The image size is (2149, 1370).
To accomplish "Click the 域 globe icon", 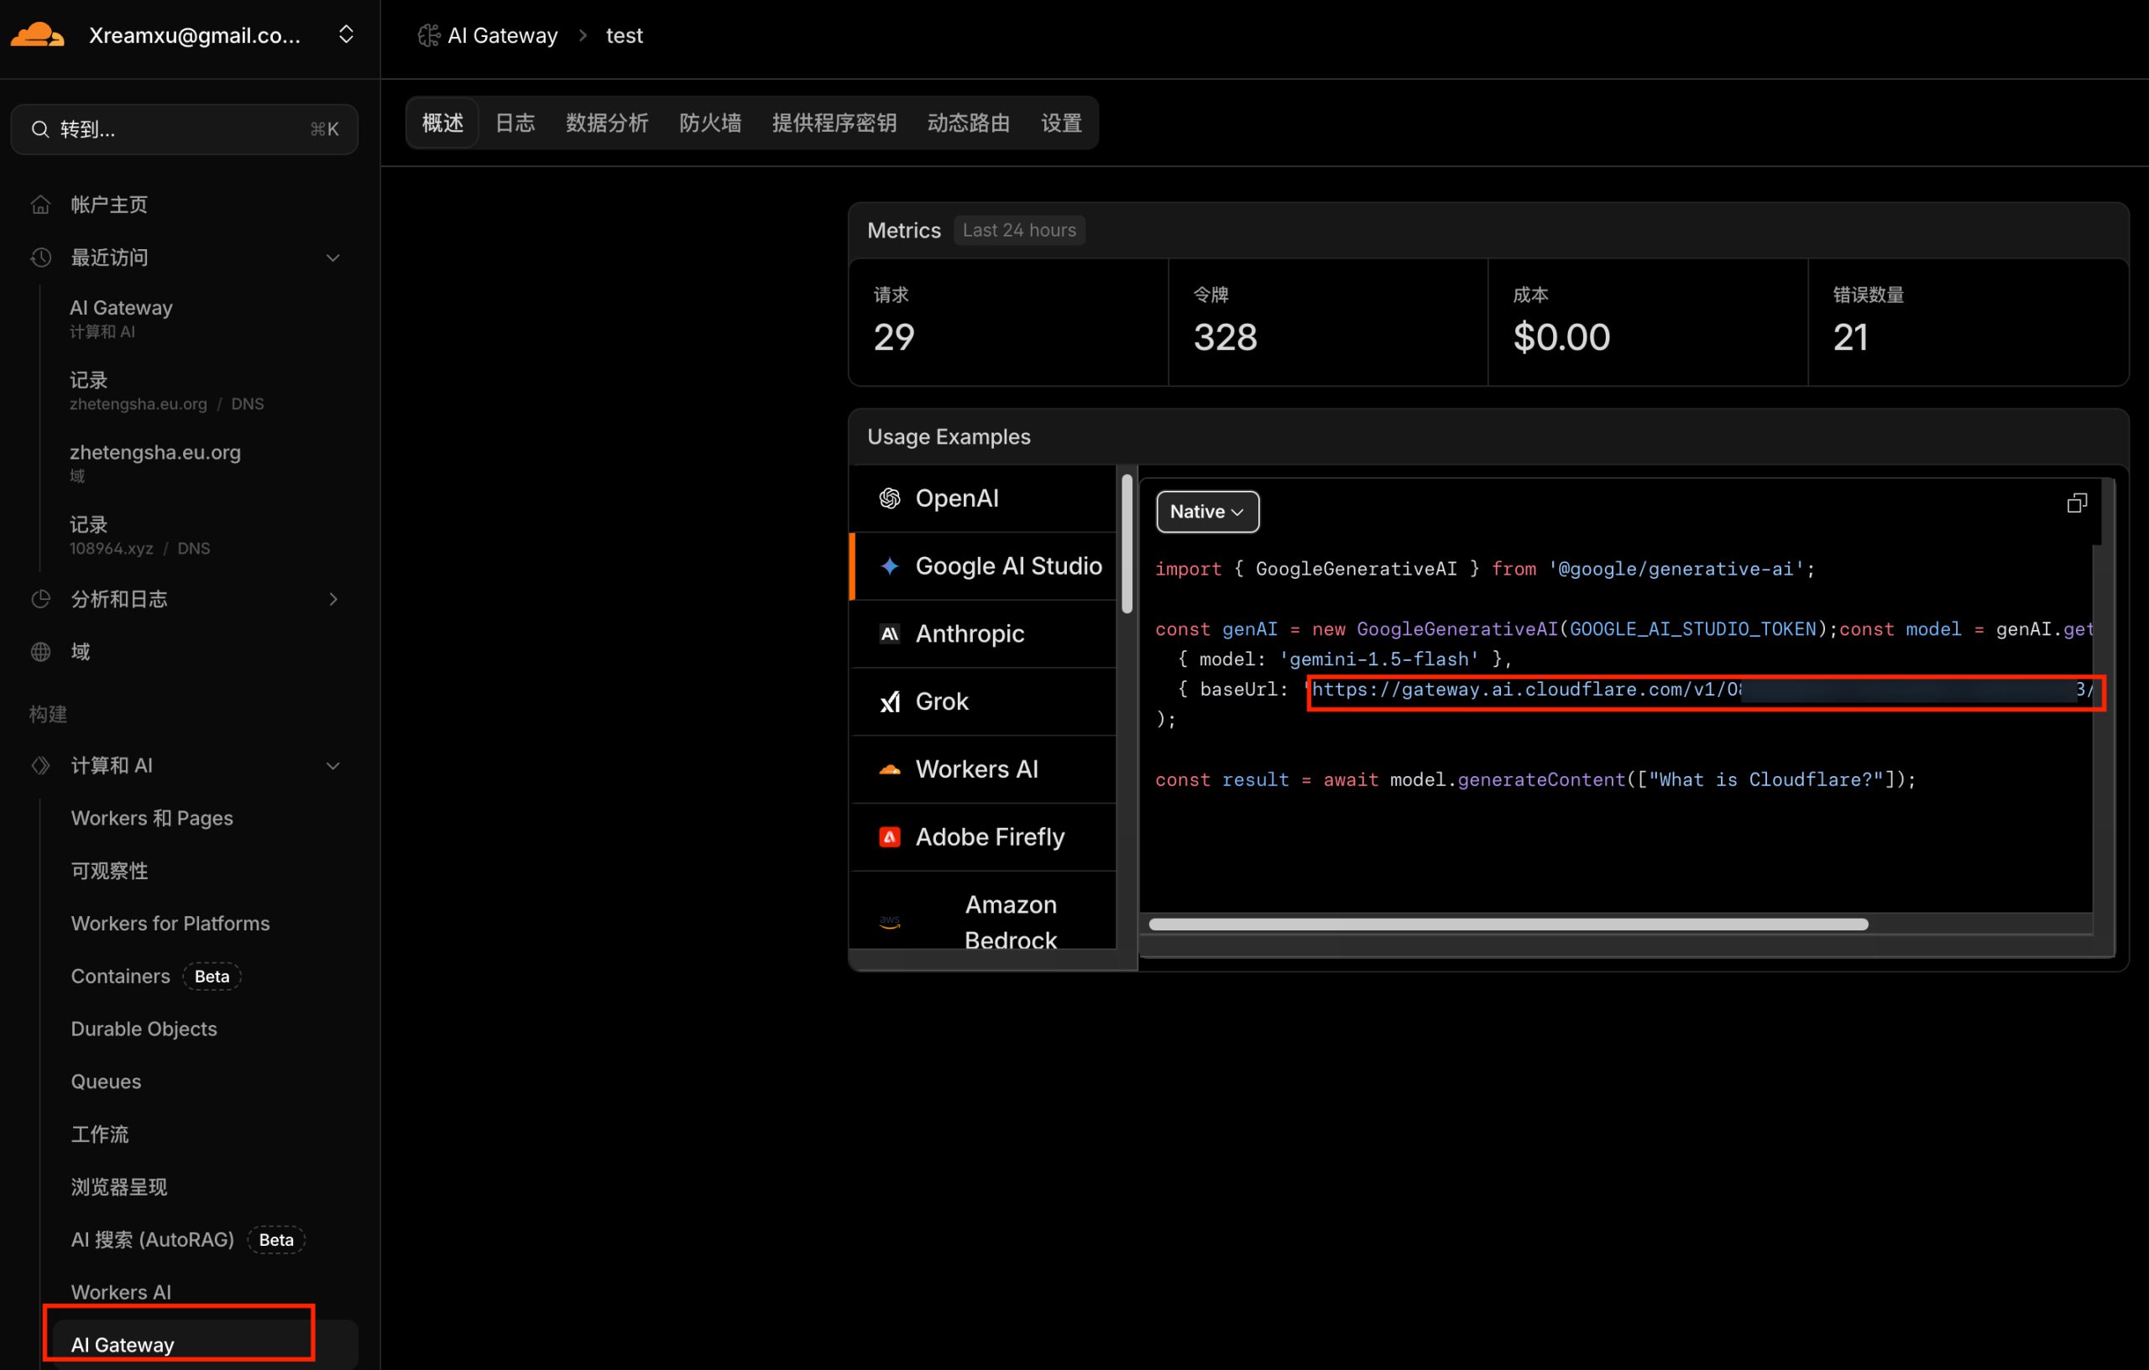I will pos(40,651).
